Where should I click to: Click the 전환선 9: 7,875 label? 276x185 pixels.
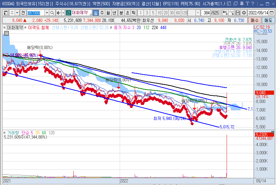(x=238, y=40)
